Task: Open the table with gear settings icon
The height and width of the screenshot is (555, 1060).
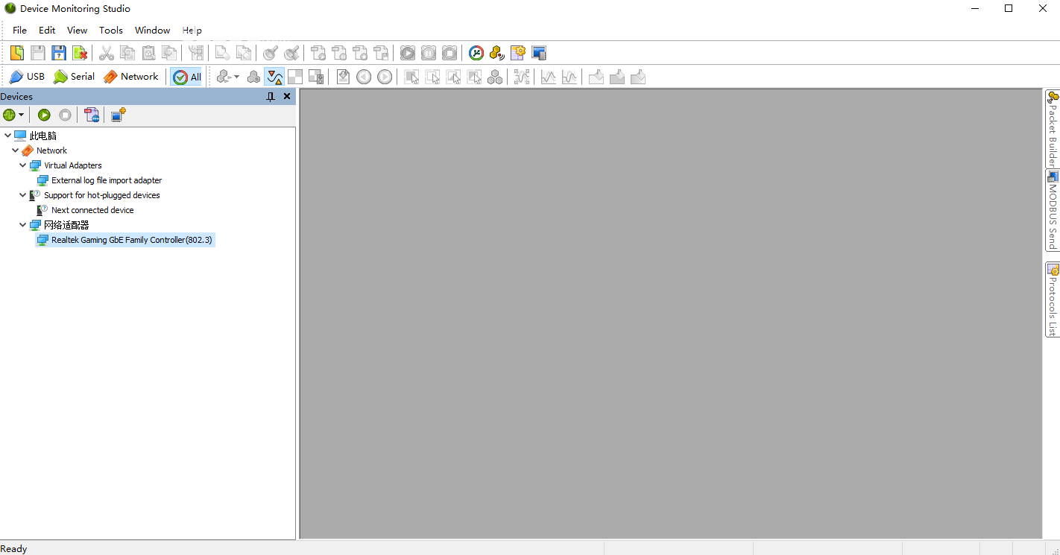Action: tap(518, 53)
